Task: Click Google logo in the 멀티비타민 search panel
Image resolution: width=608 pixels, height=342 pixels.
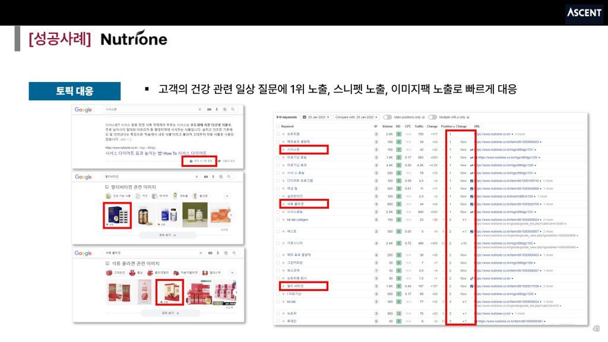Action: (83, 177)
